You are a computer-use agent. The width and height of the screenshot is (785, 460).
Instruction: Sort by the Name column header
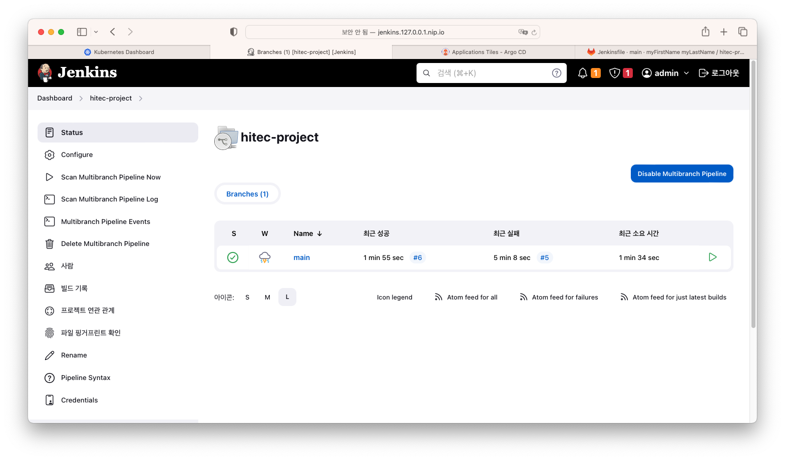tap(307, 233)
